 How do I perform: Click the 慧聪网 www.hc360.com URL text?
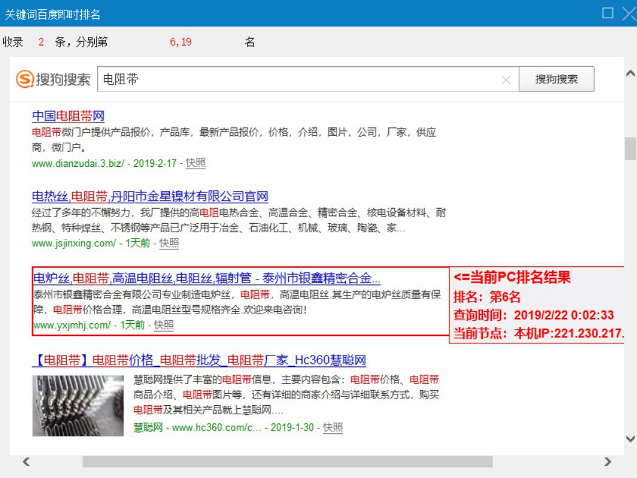point(197,428)
